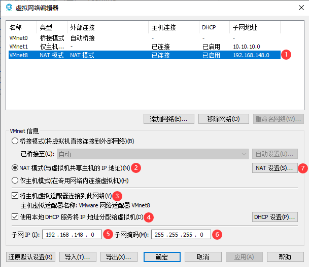The width and height of the screenshot is (309, 267).
Task: Click the 子网掩码 input field
Action: click(181, 235)
